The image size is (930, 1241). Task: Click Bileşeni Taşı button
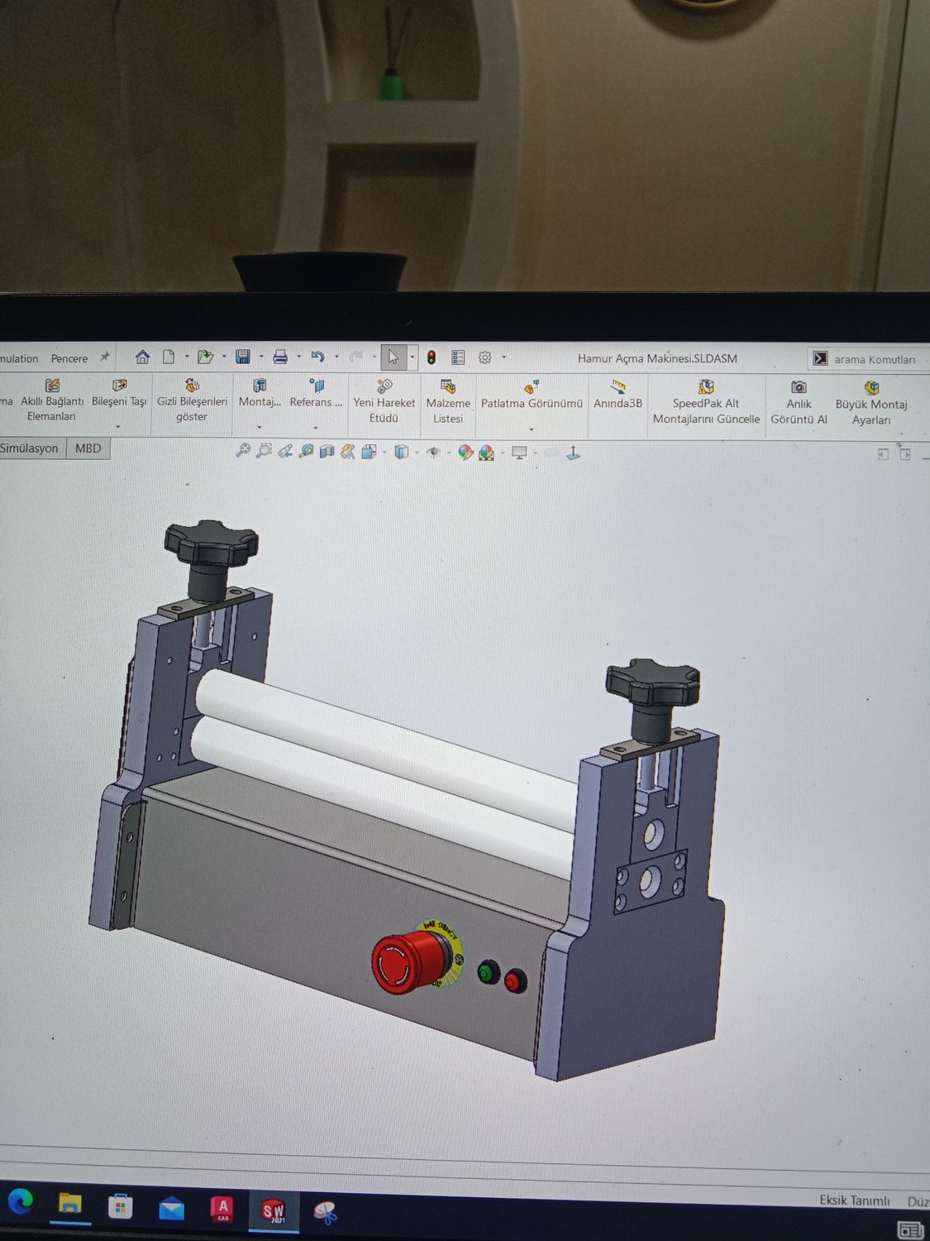(x=119, y=394)
